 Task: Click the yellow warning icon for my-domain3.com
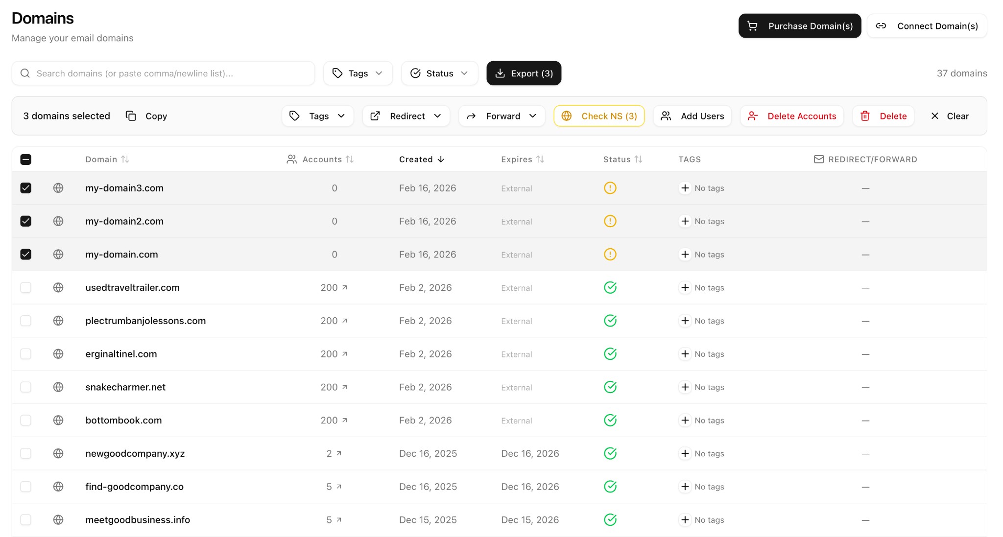pyautogui.click(x=610, y=188)
